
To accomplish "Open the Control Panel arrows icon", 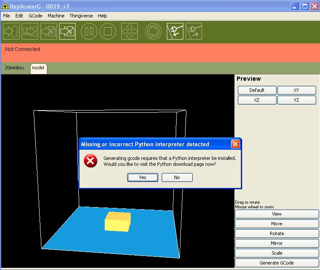I will tap(130, 31).
